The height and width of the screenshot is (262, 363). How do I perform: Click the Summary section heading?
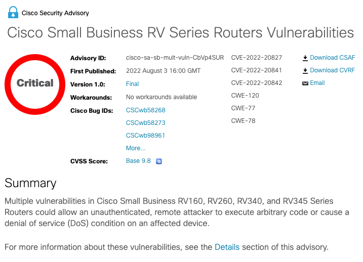30,183
